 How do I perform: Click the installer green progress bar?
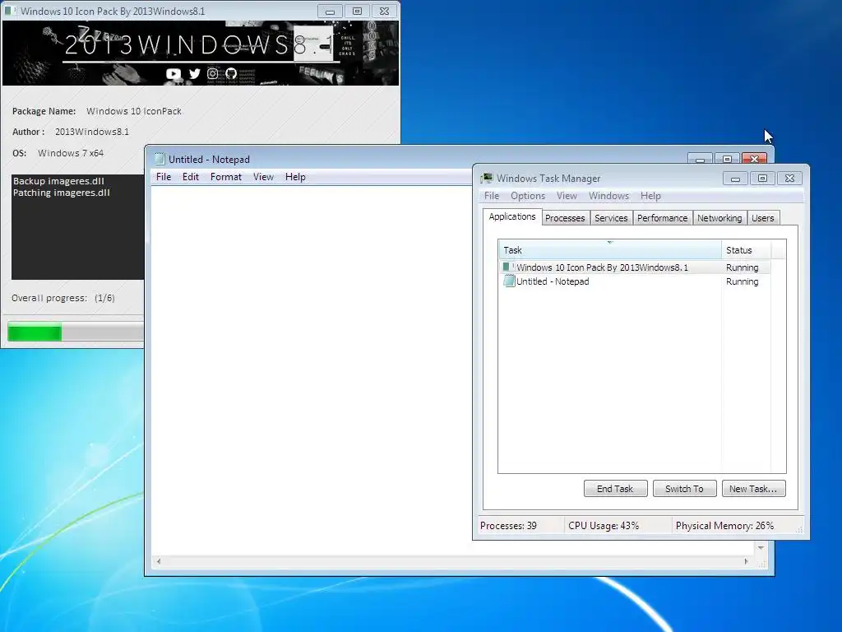[x=35, y=332]
